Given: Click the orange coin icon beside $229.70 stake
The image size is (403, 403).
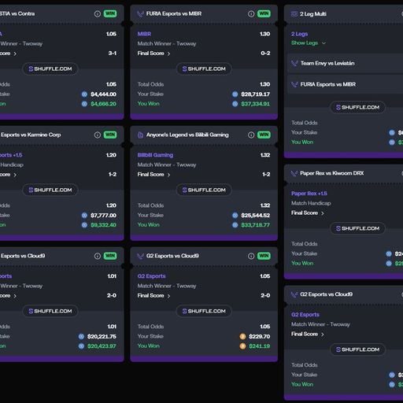Looking at the screenshot, I should pos(242,336).
